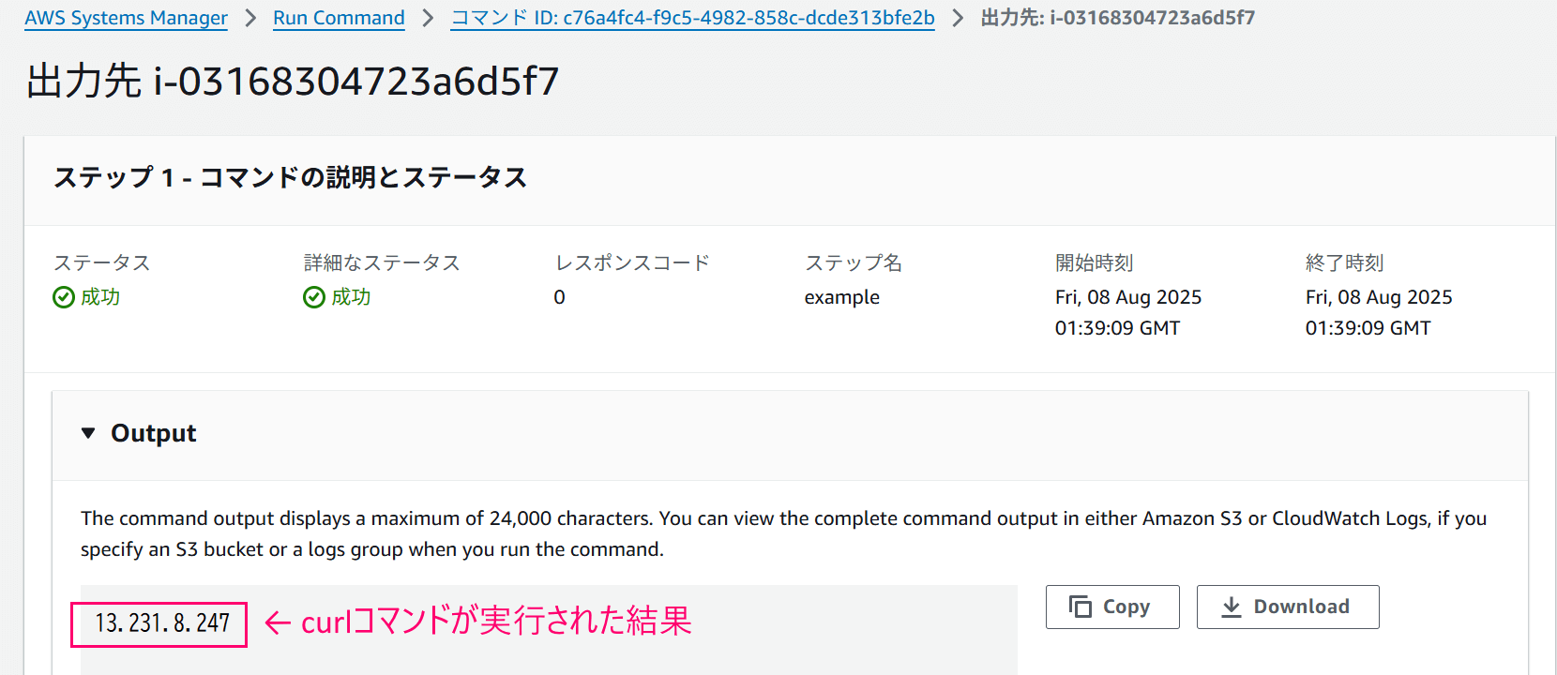Image resolution: width=1557 pixels, height=675 pixels.
Task: Click the Download button
Action: (x=1288, y=607)
